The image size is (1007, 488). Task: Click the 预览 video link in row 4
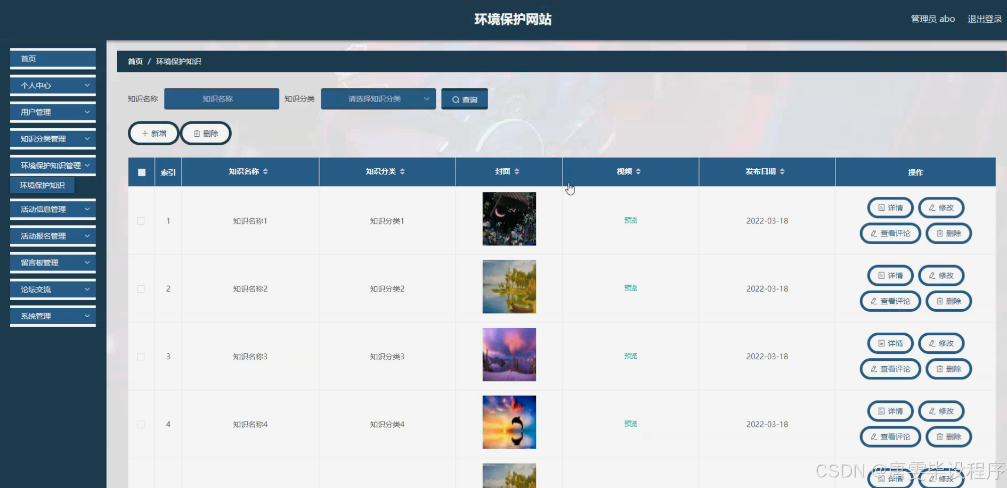(631, 424)
